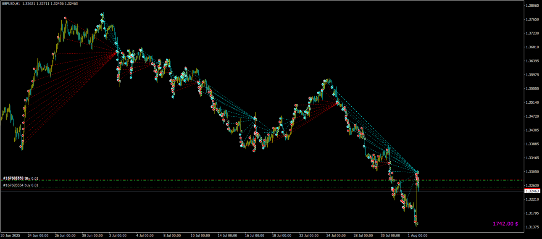Click the 10 Jul 00:00 time label
This screenshot has width=542, height=239.
coord(201,236)
